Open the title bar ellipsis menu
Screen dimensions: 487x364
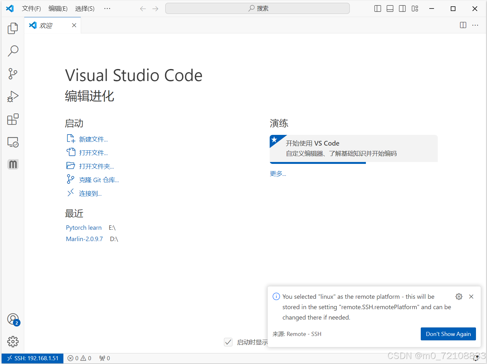coord(107,9)
